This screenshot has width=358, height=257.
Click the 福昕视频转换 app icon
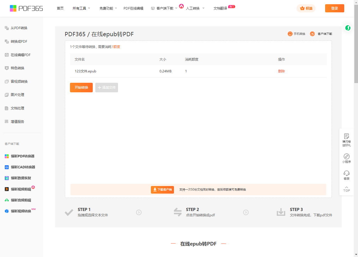click(7, 211)
